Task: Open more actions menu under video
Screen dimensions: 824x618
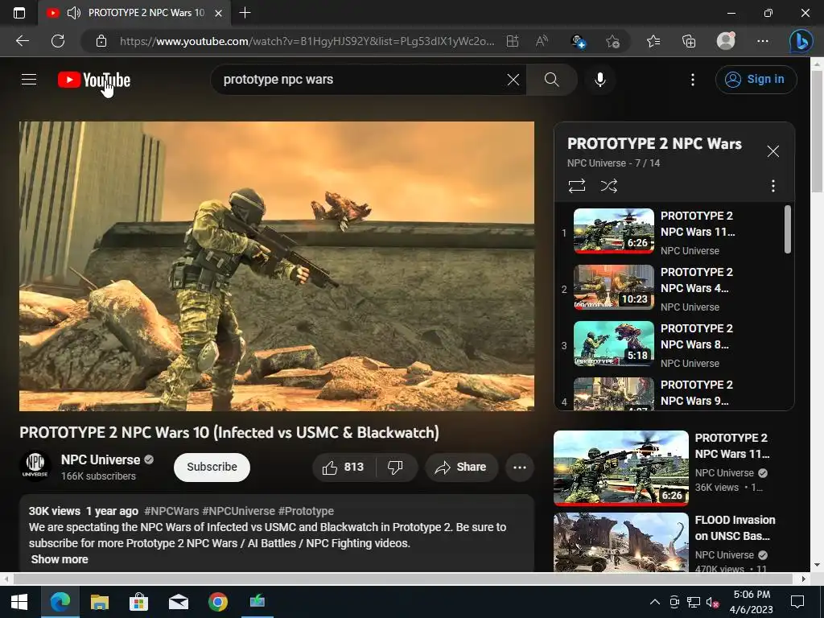Action: [x=519, y=468]
